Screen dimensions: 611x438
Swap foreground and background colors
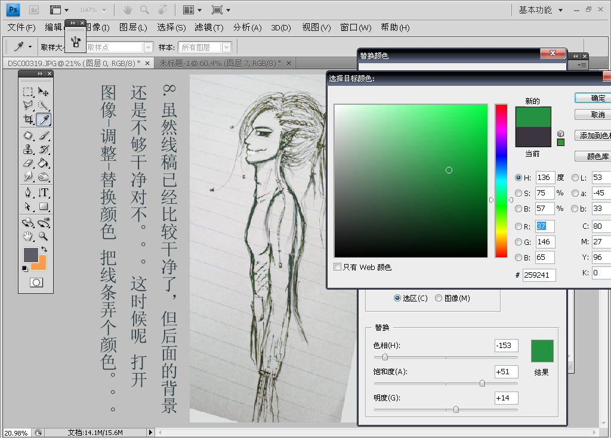[44, 248]
